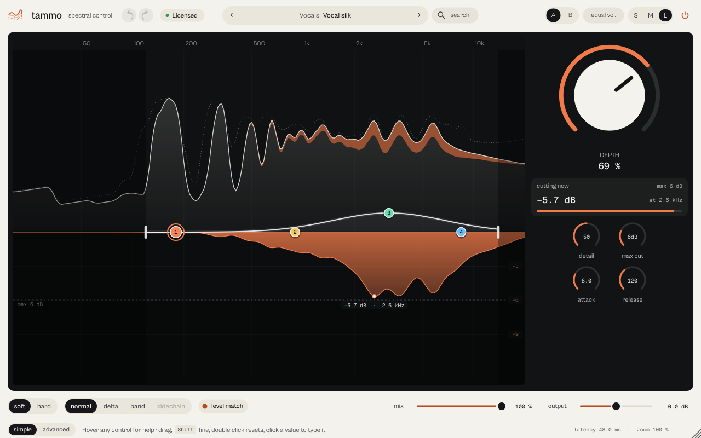Select band node 2 on the curve
Screen dimensions: 701x438
click(295, 232)
